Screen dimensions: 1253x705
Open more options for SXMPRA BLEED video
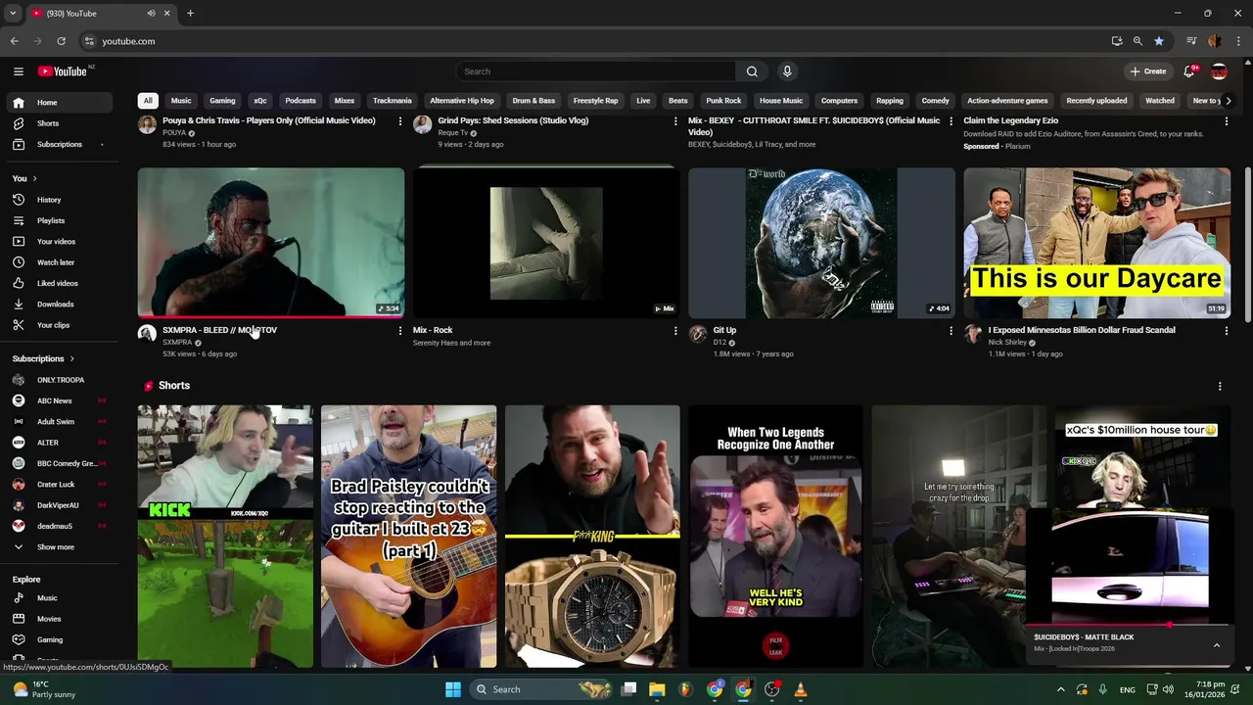pos(399,331)
